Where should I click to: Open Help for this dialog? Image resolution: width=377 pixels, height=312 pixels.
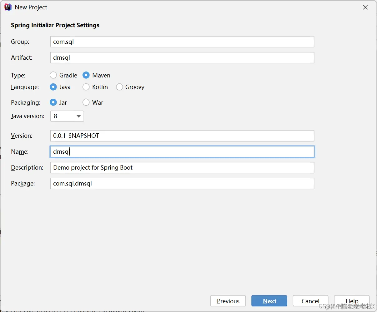(x=352, y=301)
